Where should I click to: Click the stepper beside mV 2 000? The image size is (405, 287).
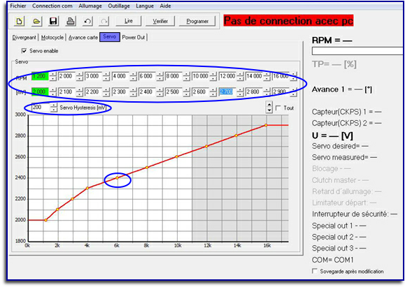point(53,91)
